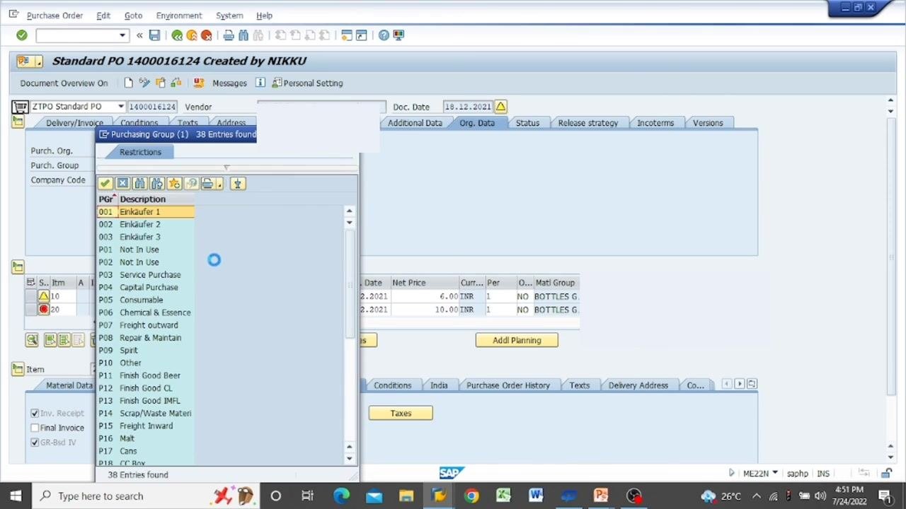The width and height of the screenshot is (906, 509).
Task: Select P11 Finish Good Beer entry
Action: click(146, 375)
